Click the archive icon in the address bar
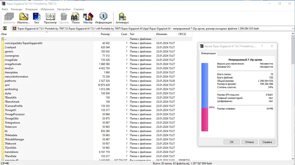Image resolution: width=295 pixels, height=165 pixels. [x=15, y=28]
